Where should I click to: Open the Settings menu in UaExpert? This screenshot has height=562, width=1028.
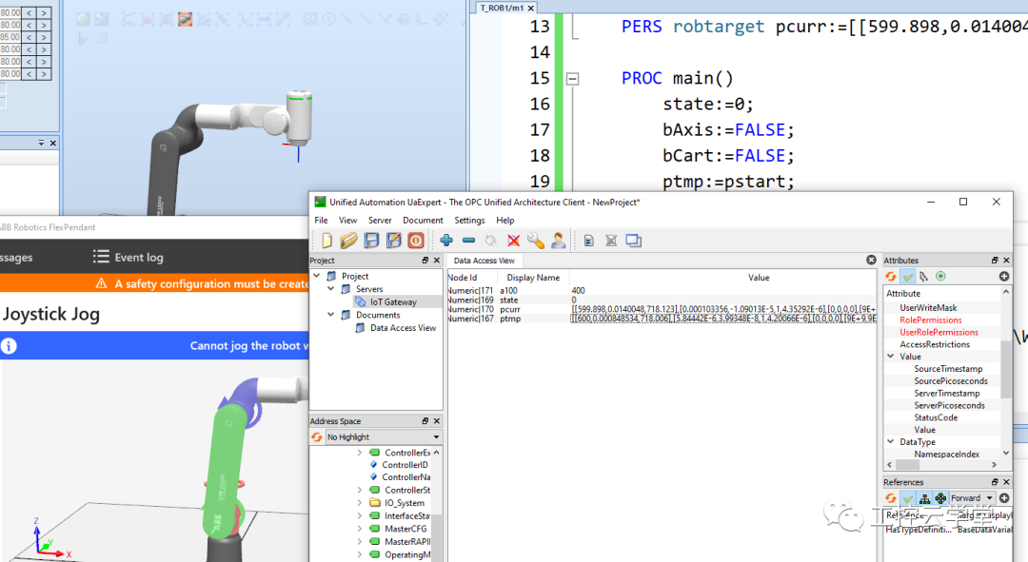469,220
